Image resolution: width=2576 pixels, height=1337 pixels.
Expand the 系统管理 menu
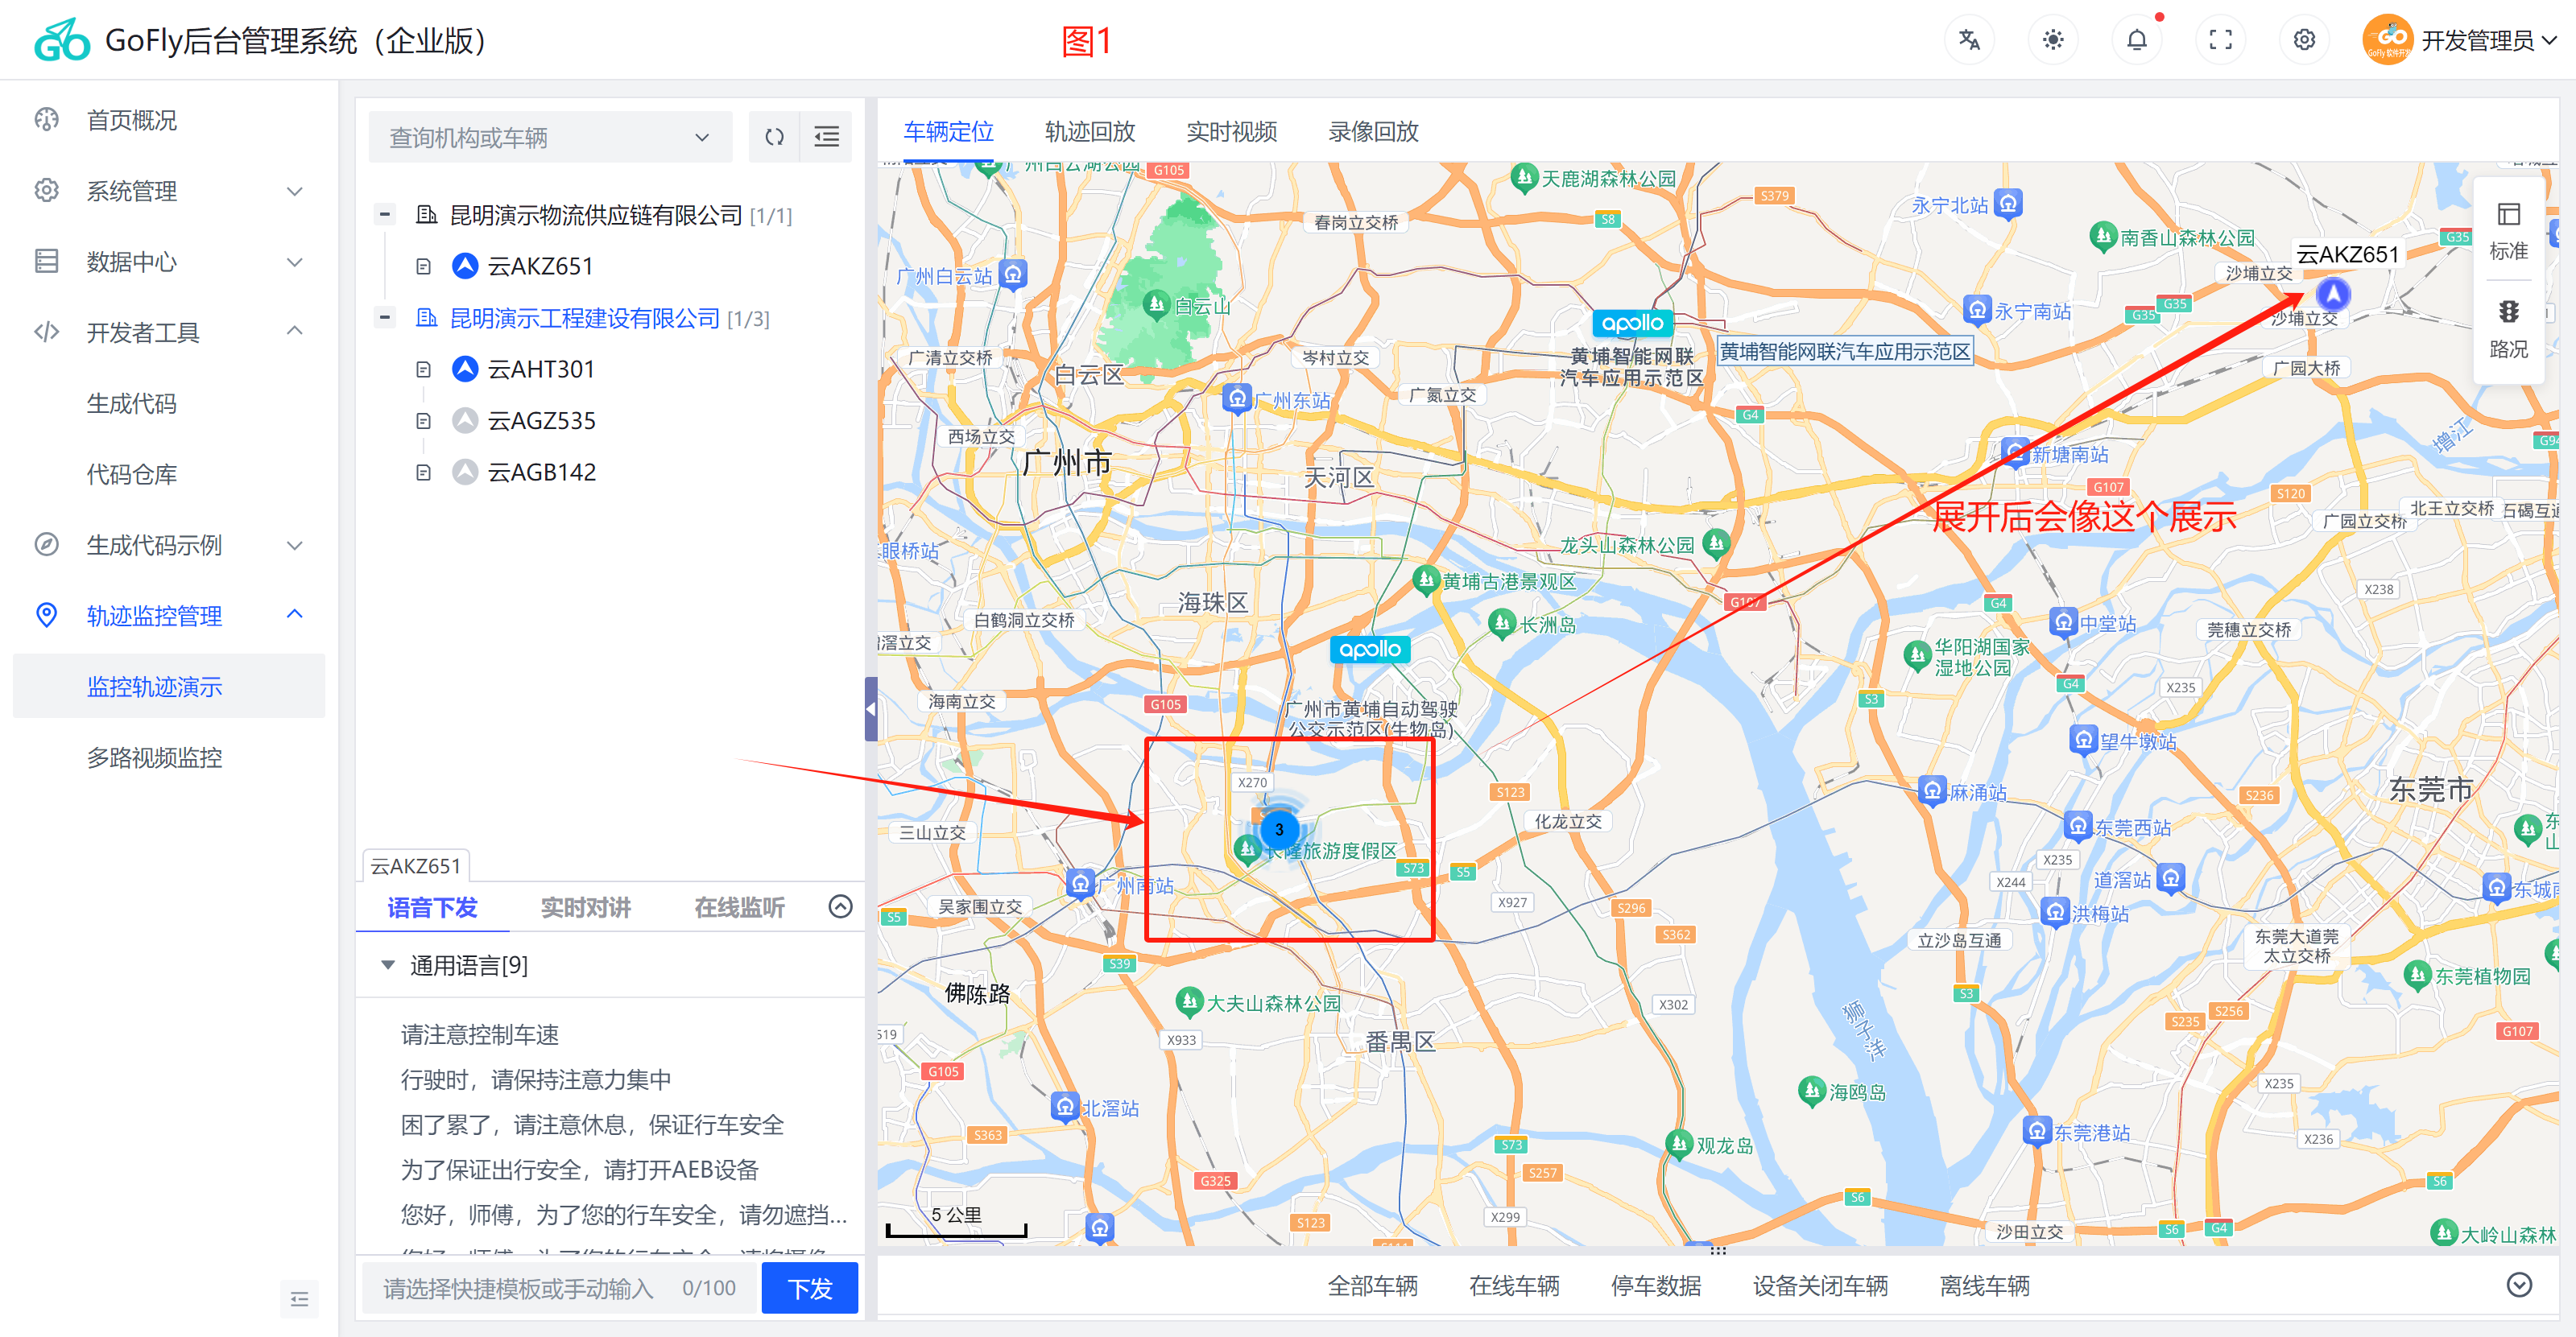168,191
